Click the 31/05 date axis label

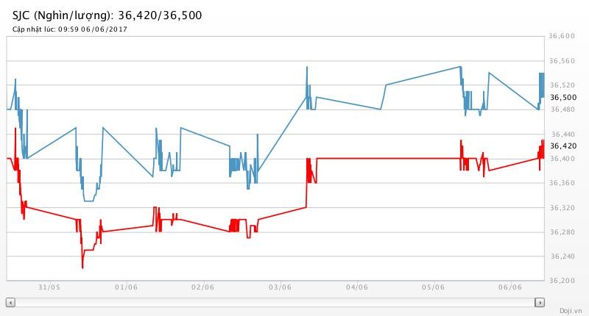[49, 287]
